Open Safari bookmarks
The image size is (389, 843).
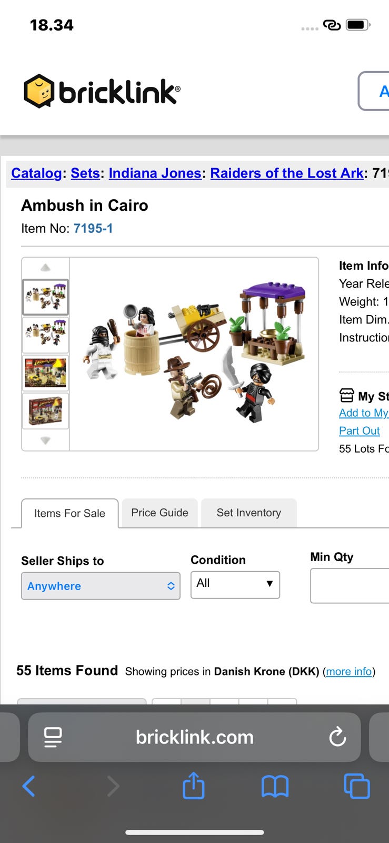tap(275, 787)
